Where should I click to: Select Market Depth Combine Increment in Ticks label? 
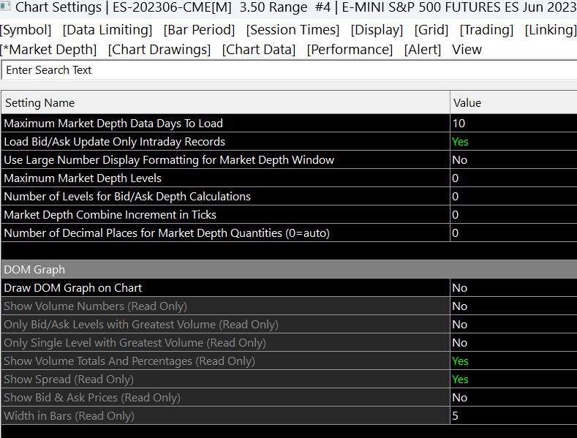click(x=110, y=214)
